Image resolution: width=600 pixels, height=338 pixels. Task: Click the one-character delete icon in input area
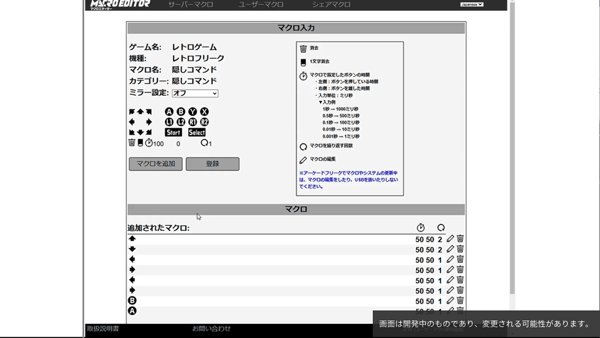tap(140, 143)
